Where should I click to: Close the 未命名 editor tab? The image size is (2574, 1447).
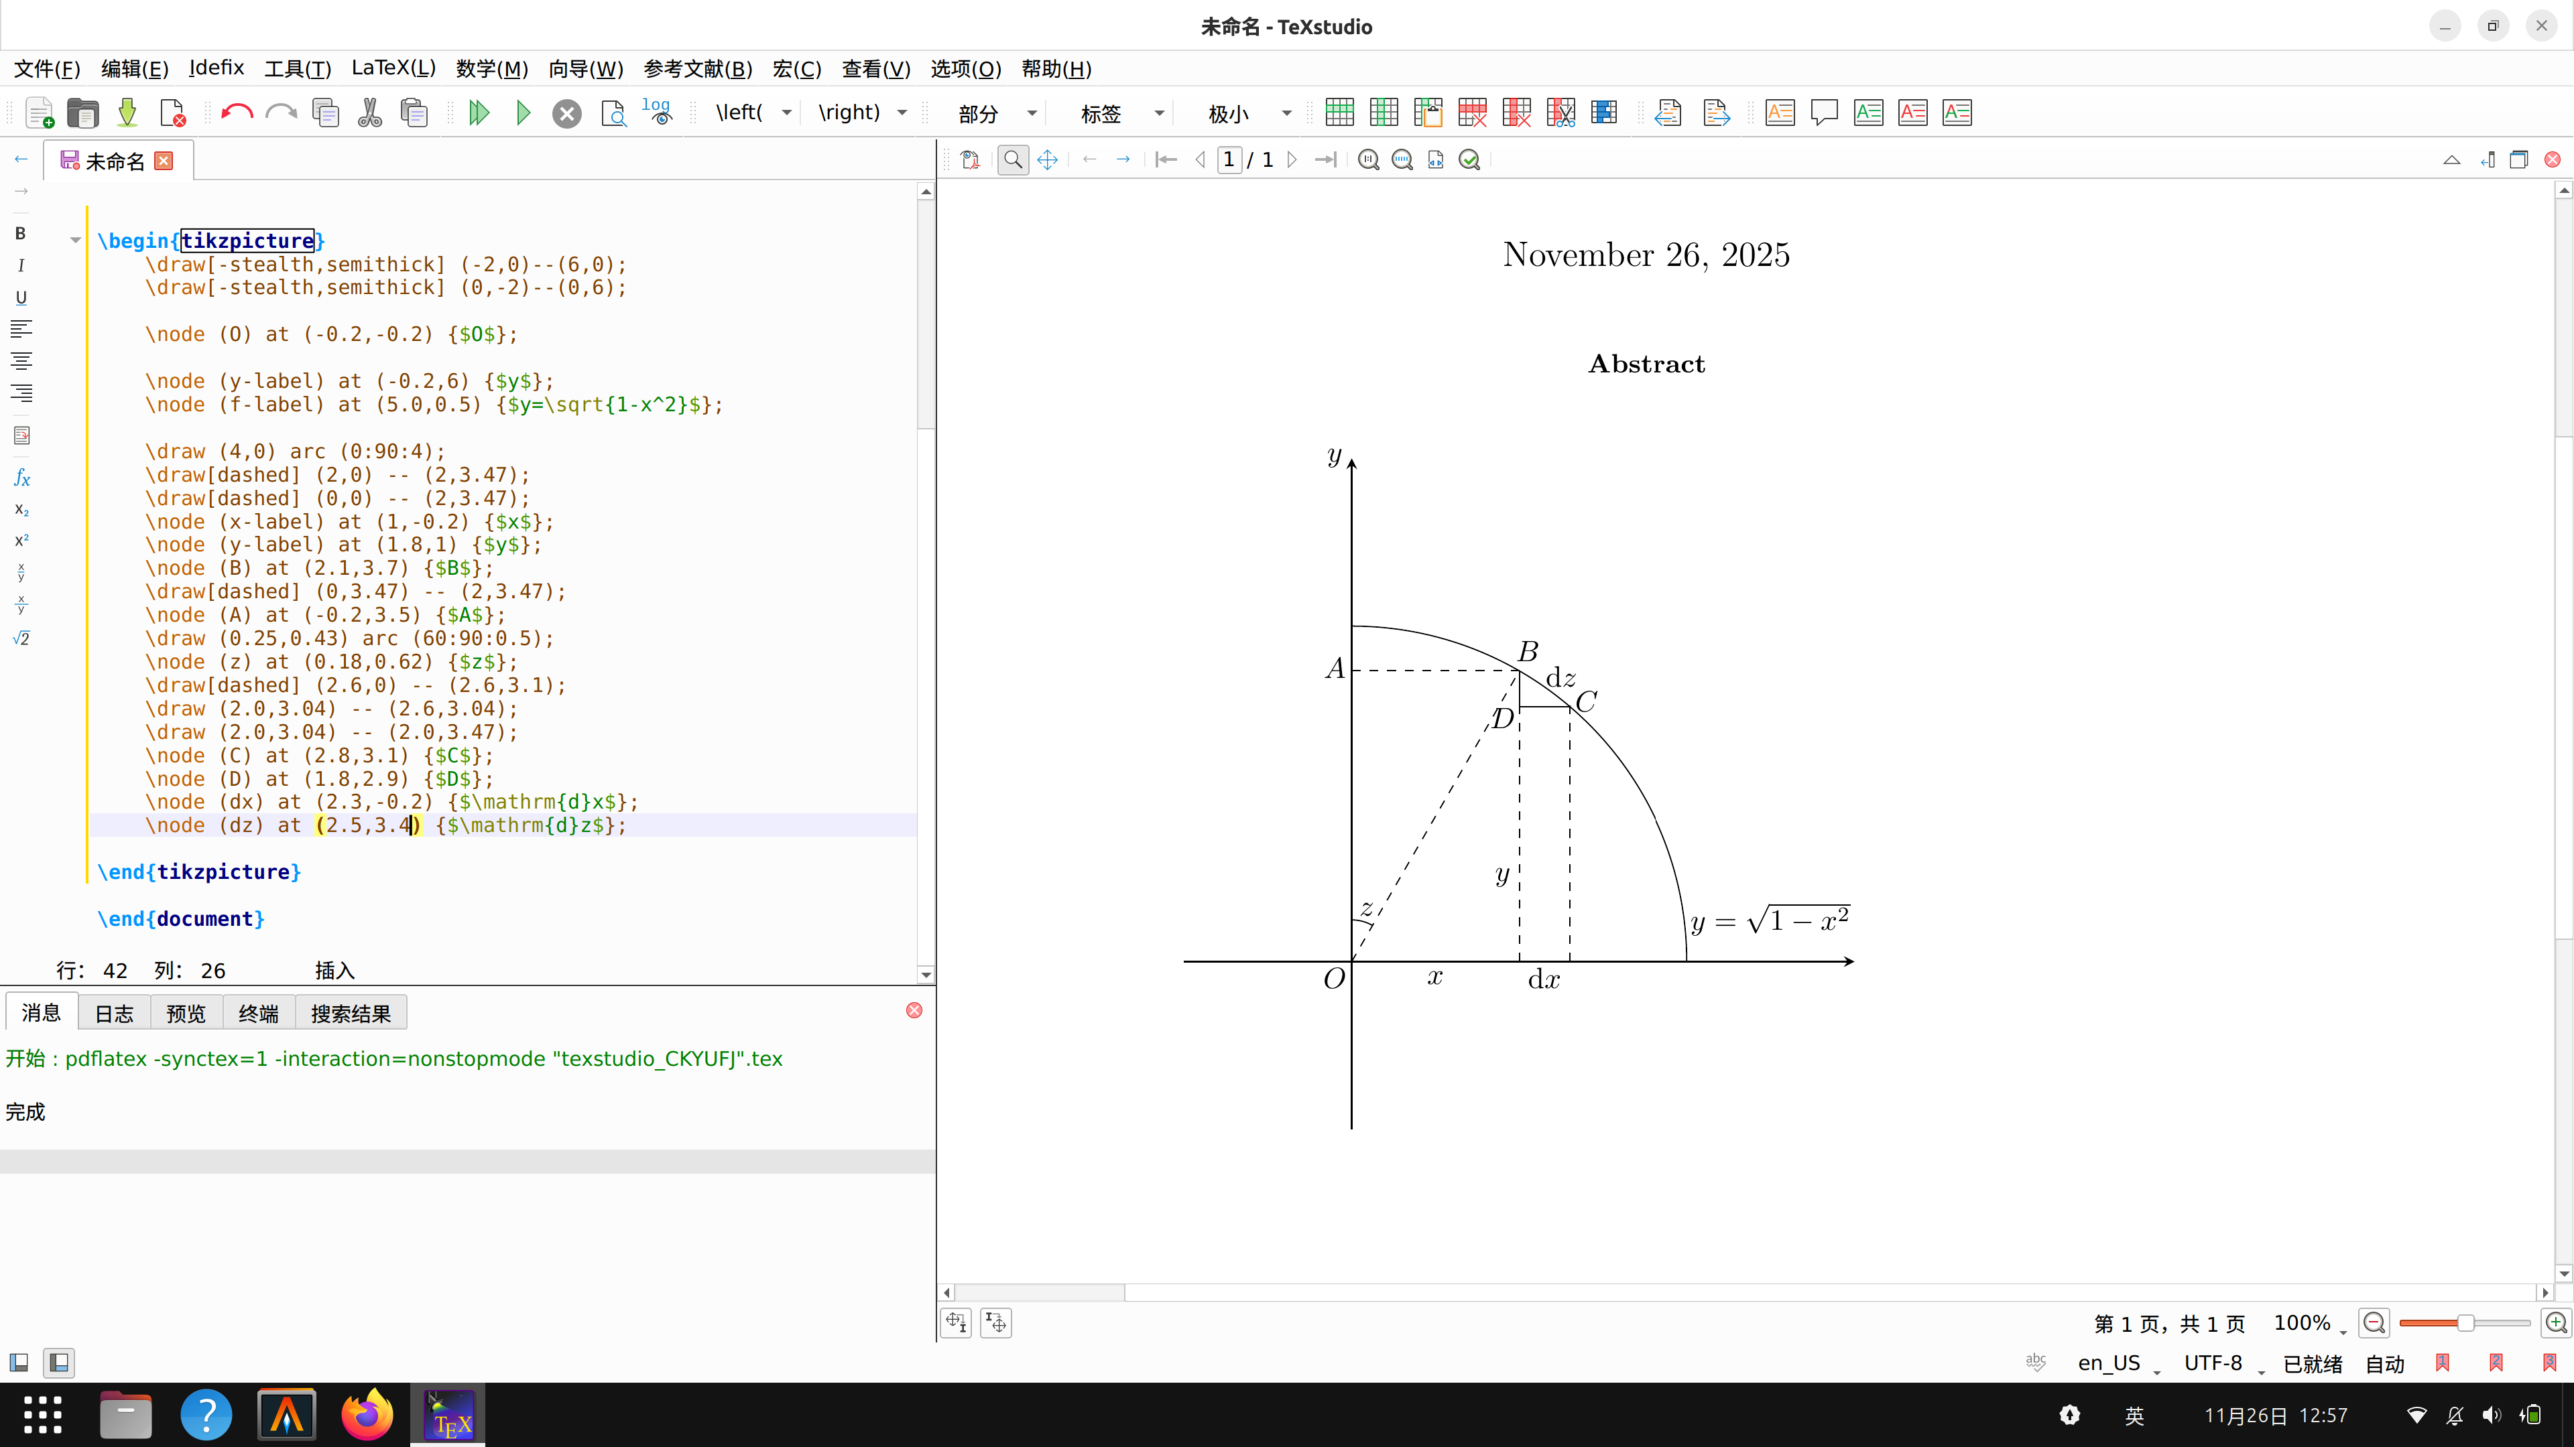(164, 161)
